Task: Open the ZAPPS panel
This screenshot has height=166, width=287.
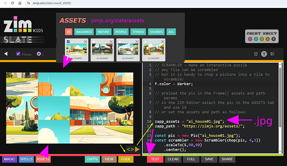Action: point(92,159)
